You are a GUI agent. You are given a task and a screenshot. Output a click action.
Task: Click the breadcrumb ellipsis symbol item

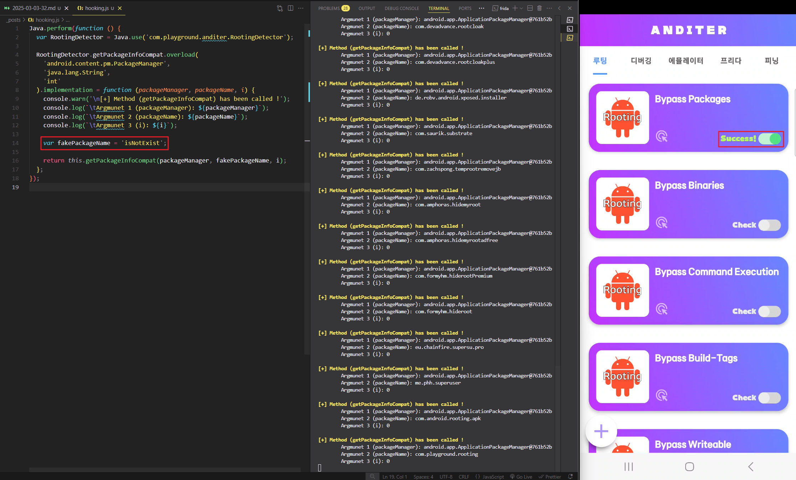[x=68, y=20]
